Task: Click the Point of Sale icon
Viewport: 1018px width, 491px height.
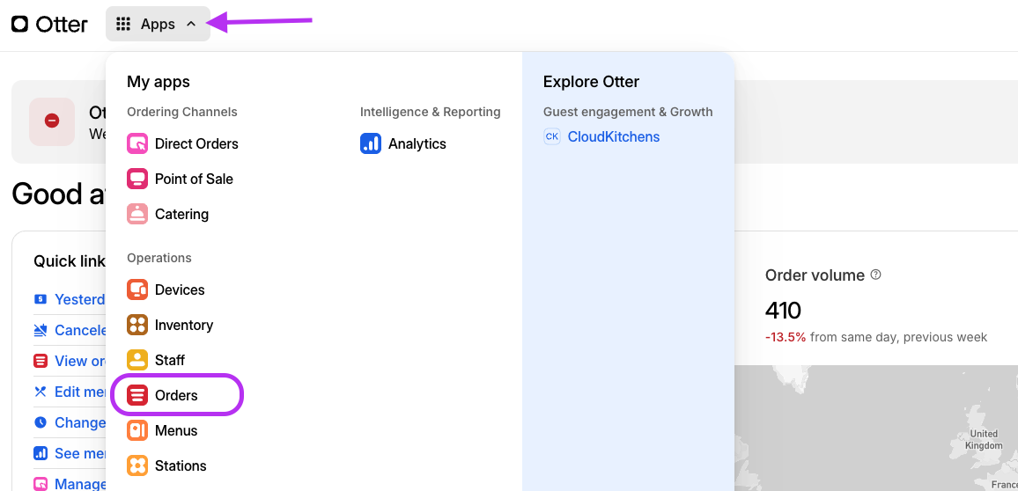Action: [137, 179]
